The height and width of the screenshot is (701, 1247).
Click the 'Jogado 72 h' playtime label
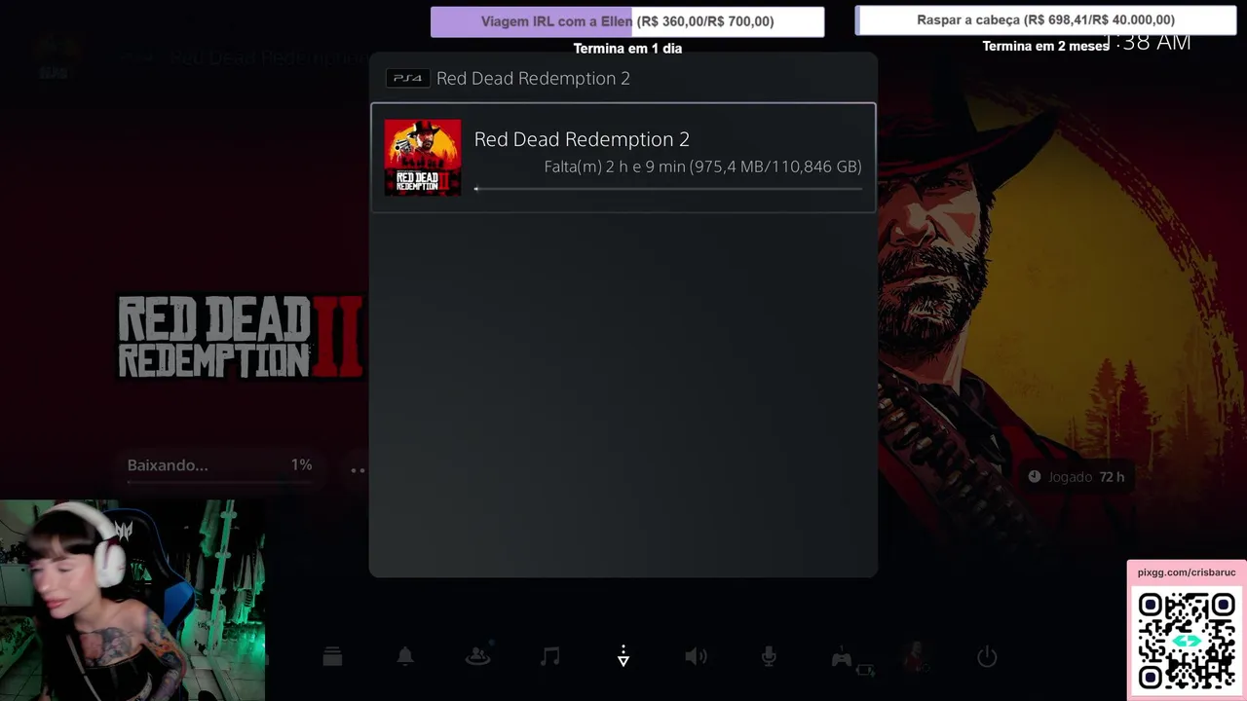[1077, 477]
